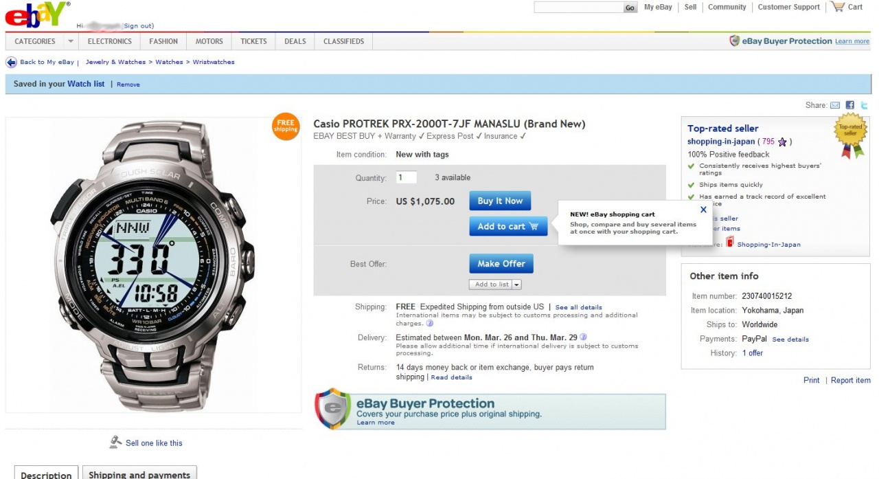Click the Sell one like this icon
The image size is (879, 479).
point(115,443)
